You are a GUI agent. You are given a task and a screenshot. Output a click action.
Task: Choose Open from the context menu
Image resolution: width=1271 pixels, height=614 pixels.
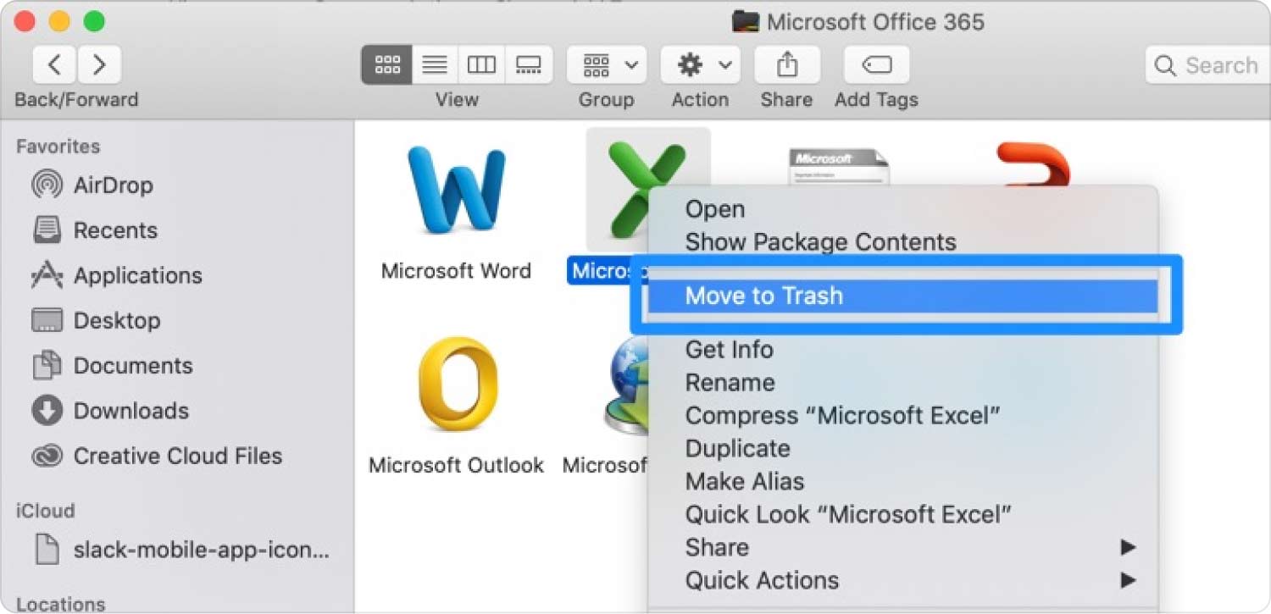click(x=715, y=209)
